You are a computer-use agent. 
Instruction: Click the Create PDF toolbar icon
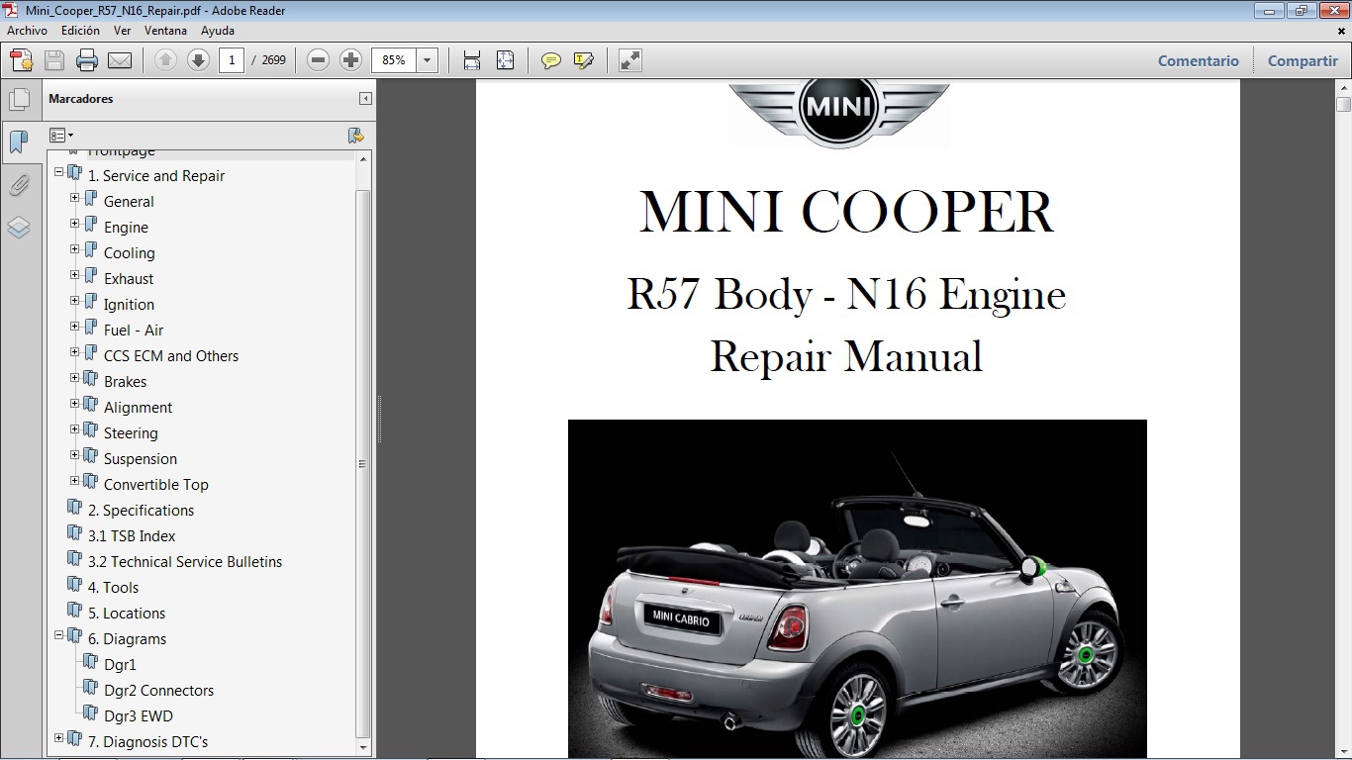point(20,60)
